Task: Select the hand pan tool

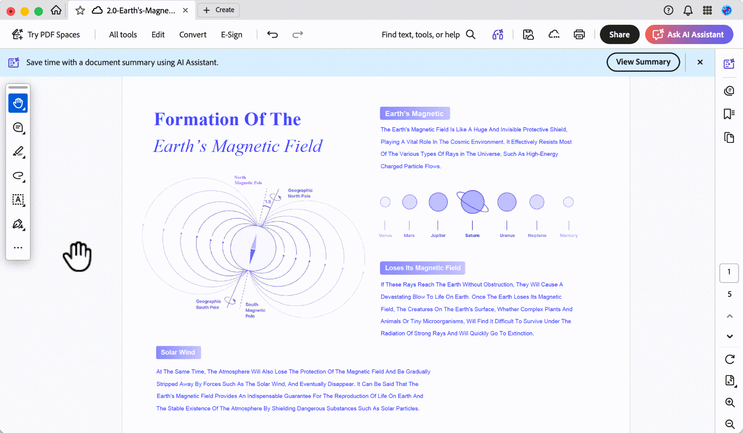Action: tap(18, 103)
